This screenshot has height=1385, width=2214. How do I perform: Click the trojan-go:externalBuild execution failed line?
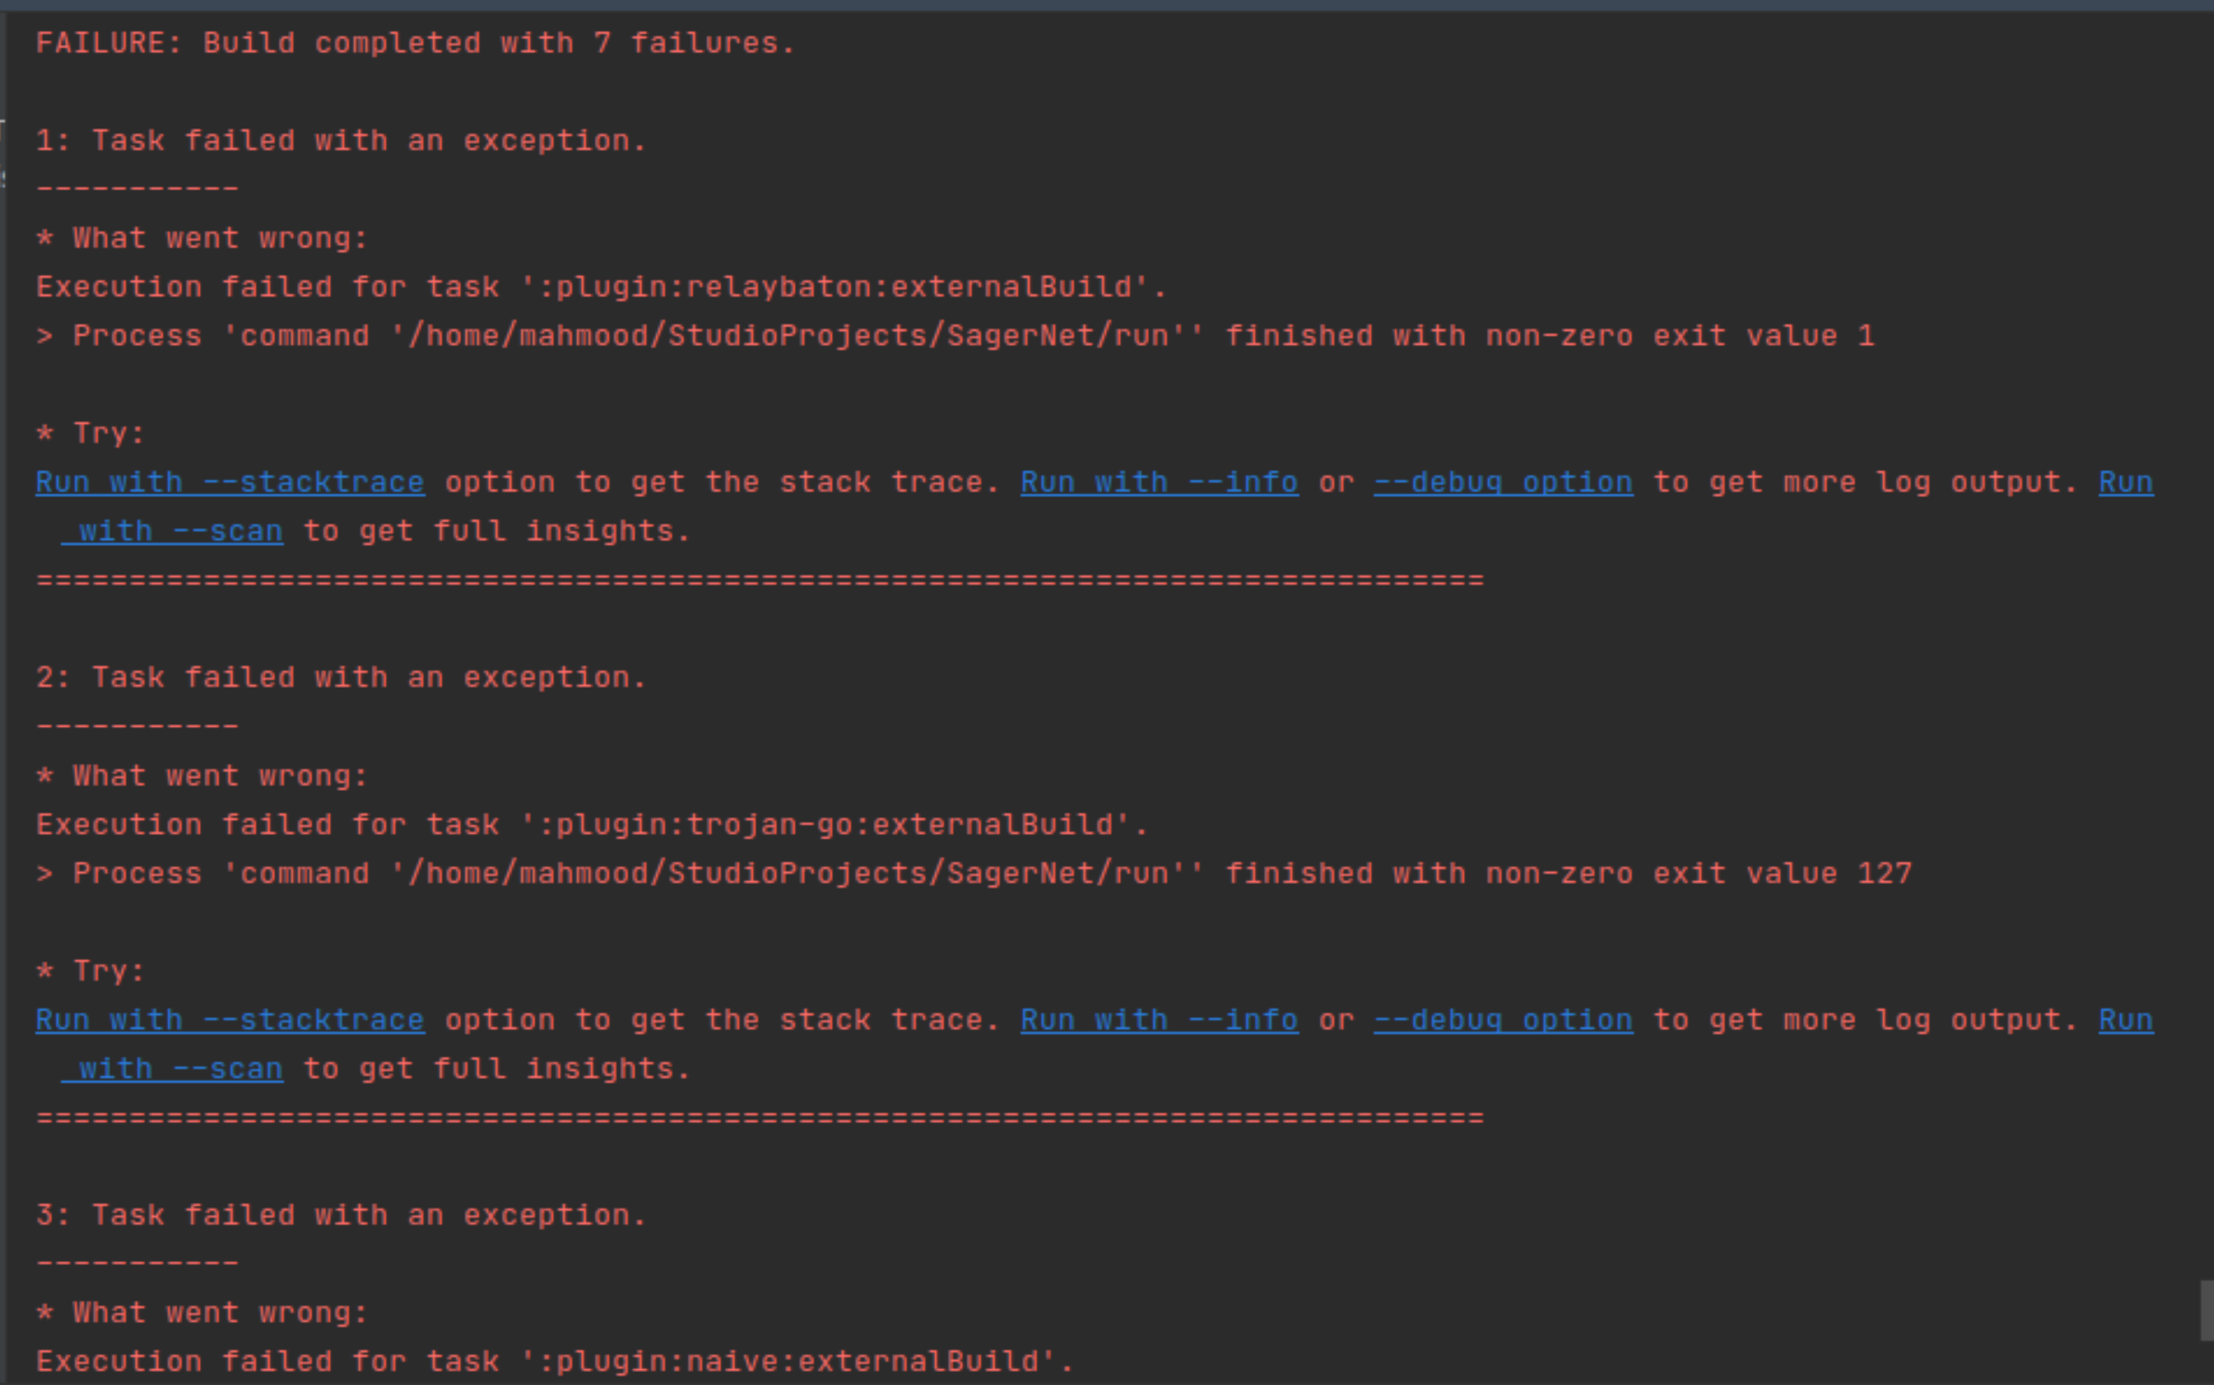592,824
